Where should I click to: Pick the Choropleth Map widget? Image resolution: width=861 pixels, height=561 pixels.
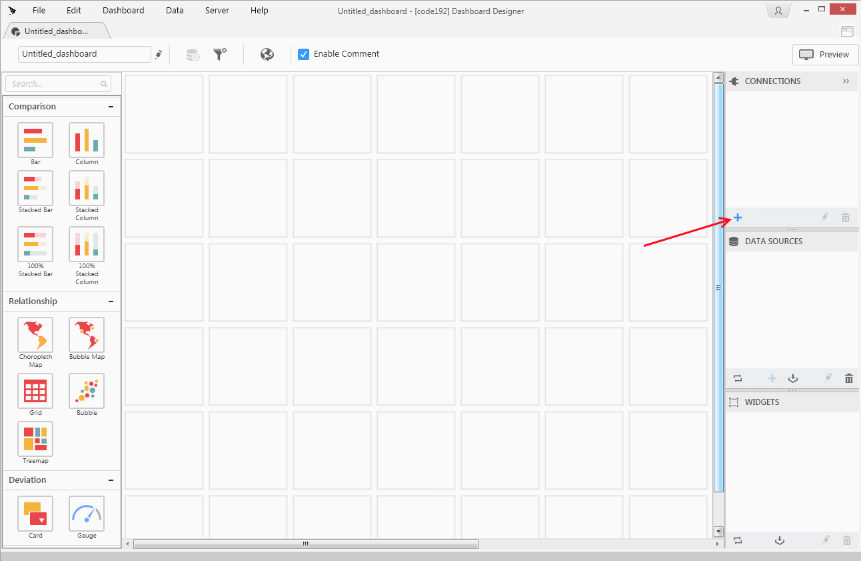pos(35,335)
